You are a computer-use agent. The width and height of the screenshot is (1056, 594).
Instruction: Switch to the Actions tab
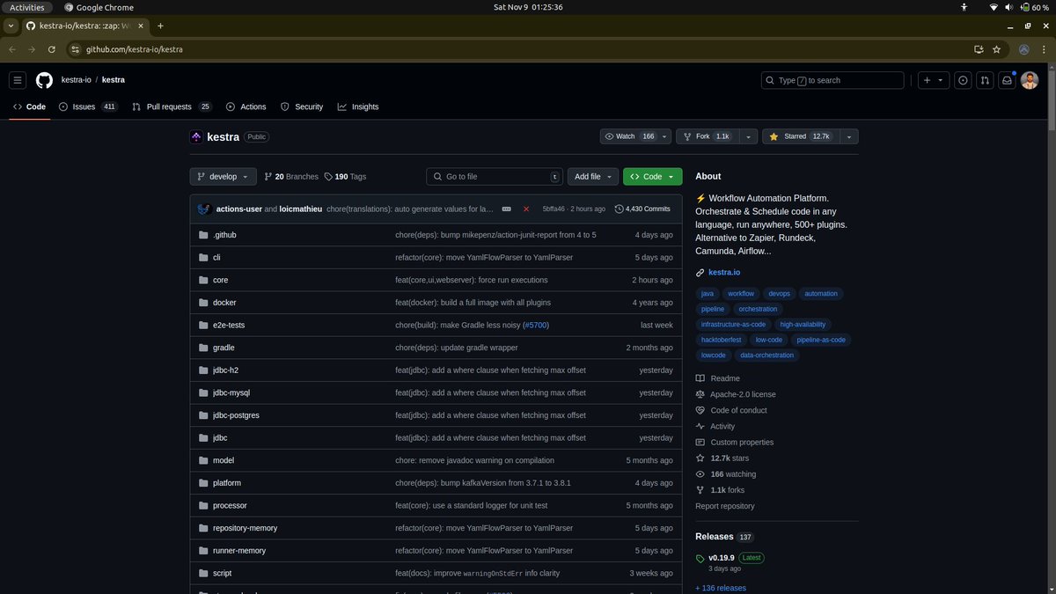pos(246,106)
